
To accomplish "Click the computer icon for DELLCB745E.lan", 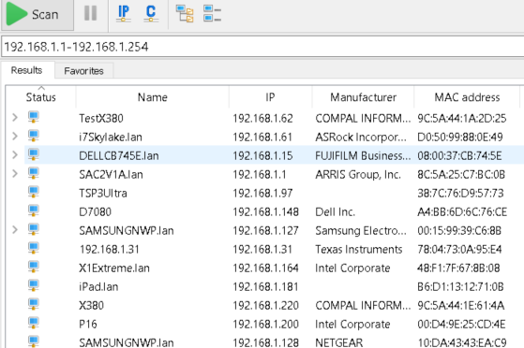I will [x=34, y=154].
